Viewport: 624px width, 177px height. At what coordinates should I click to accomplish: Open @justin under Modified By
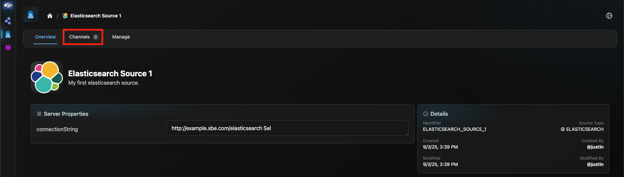[x=595, y=164]
